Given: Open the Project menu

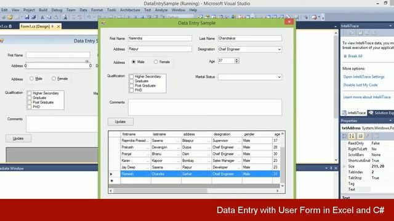Looking at the screenshot, I should pos(29,10).
